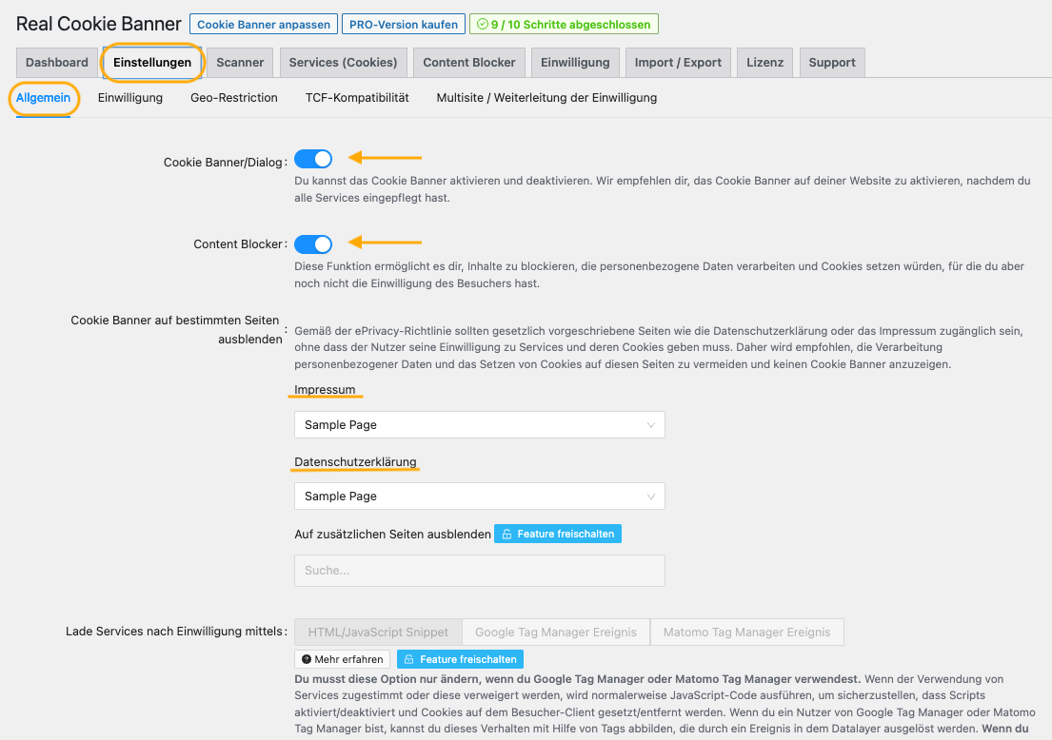Click the lock icon next to 'Mehr erfahren'

(409, 659)
